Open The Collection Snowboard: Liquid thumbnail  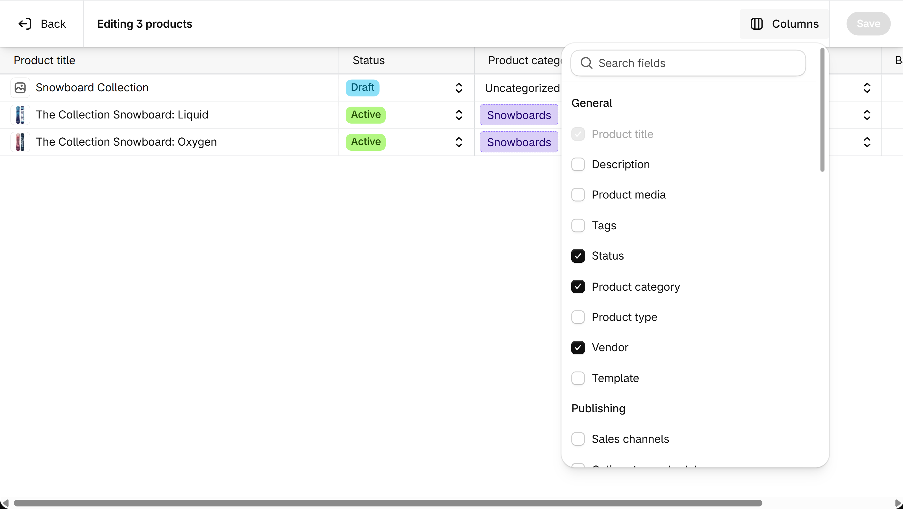pos(20,115)
